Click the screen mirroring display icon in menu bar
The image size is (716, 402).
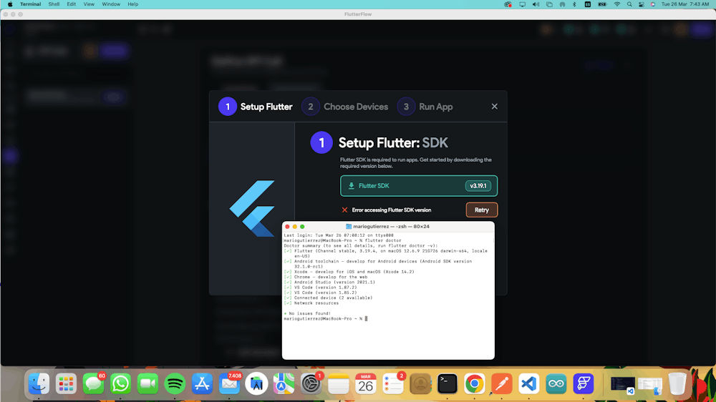point(522,4)
